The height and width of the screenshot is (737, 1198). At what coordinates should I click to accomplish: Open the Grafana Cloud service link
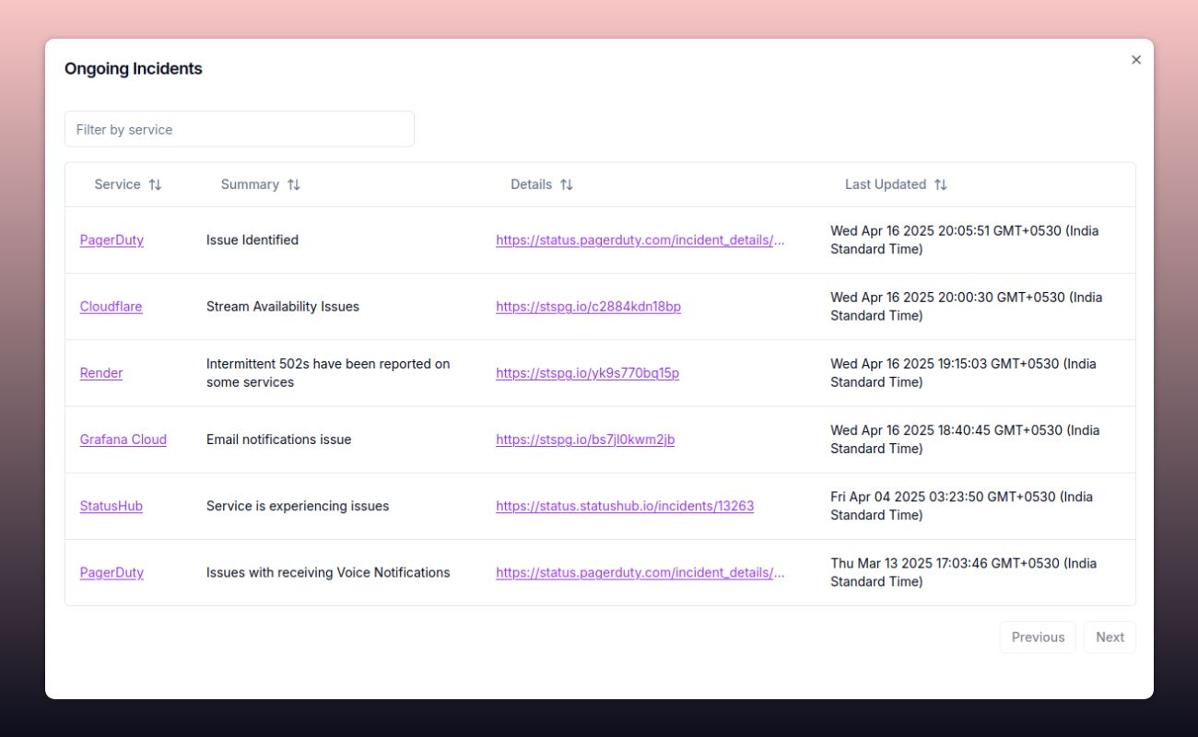tap(123, 439)
